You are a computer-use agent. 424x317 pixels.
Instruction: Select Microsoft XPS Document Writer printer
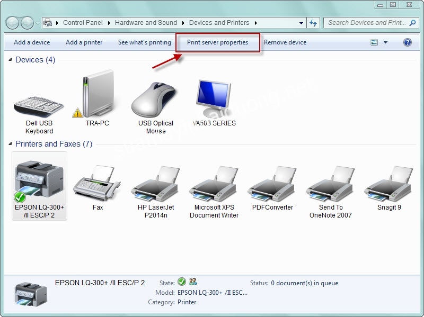(214, 184)
